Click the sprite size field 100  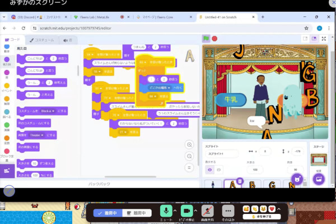coord(255,170)
